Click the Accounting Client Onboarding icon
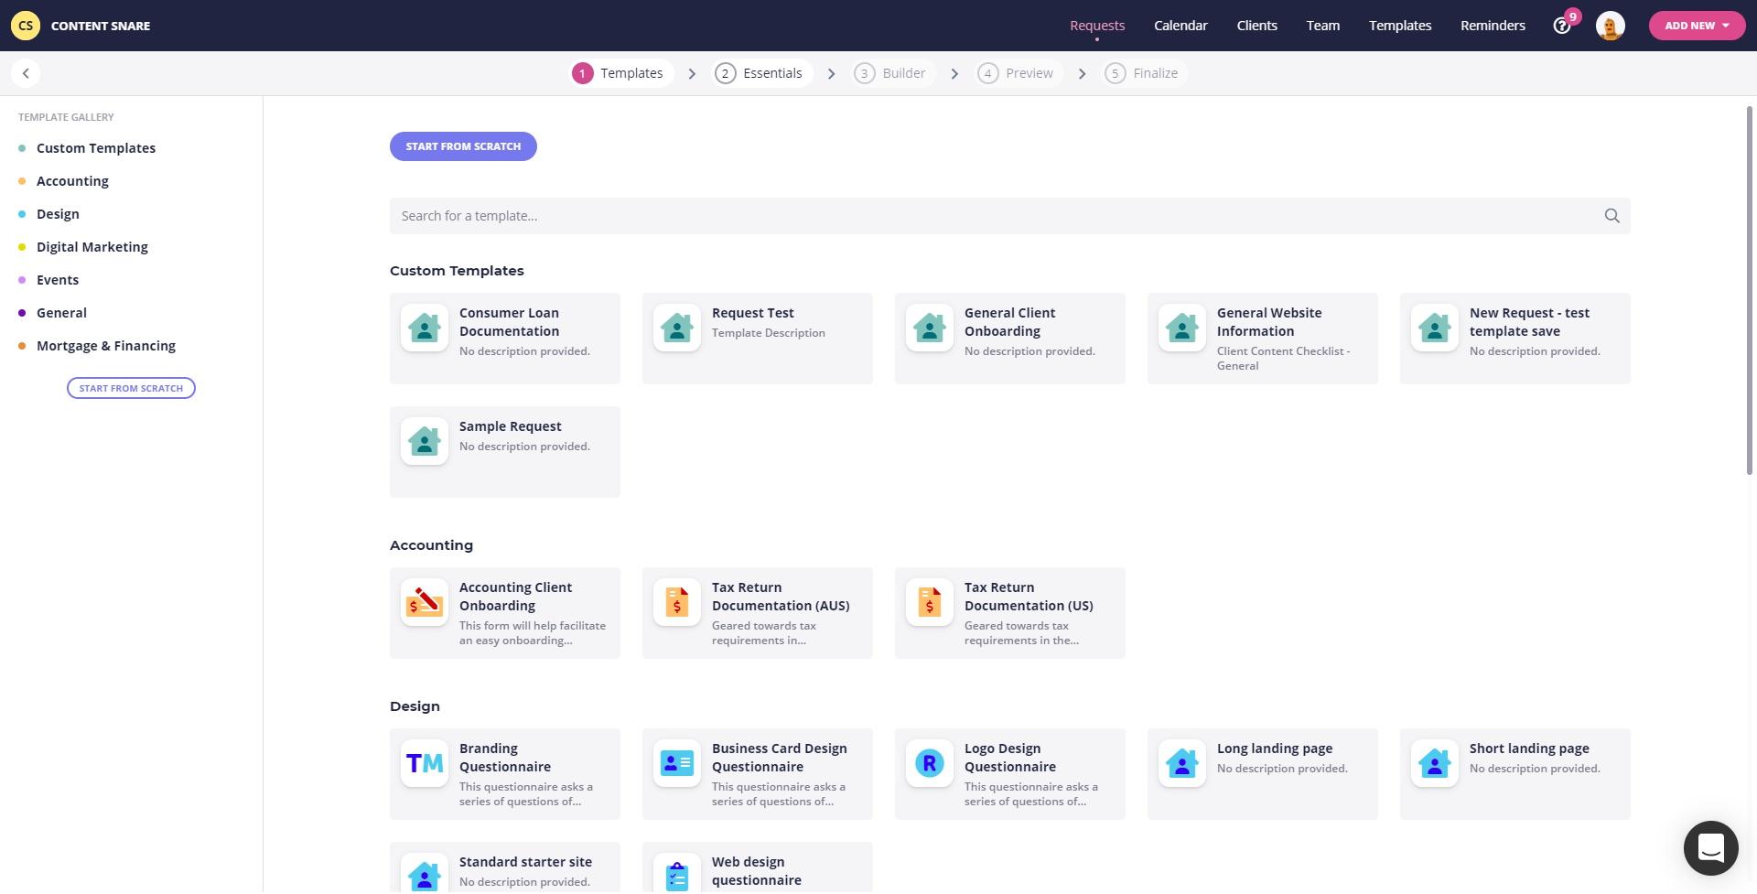The image size is (1757, 894). (x=425, y=602)
